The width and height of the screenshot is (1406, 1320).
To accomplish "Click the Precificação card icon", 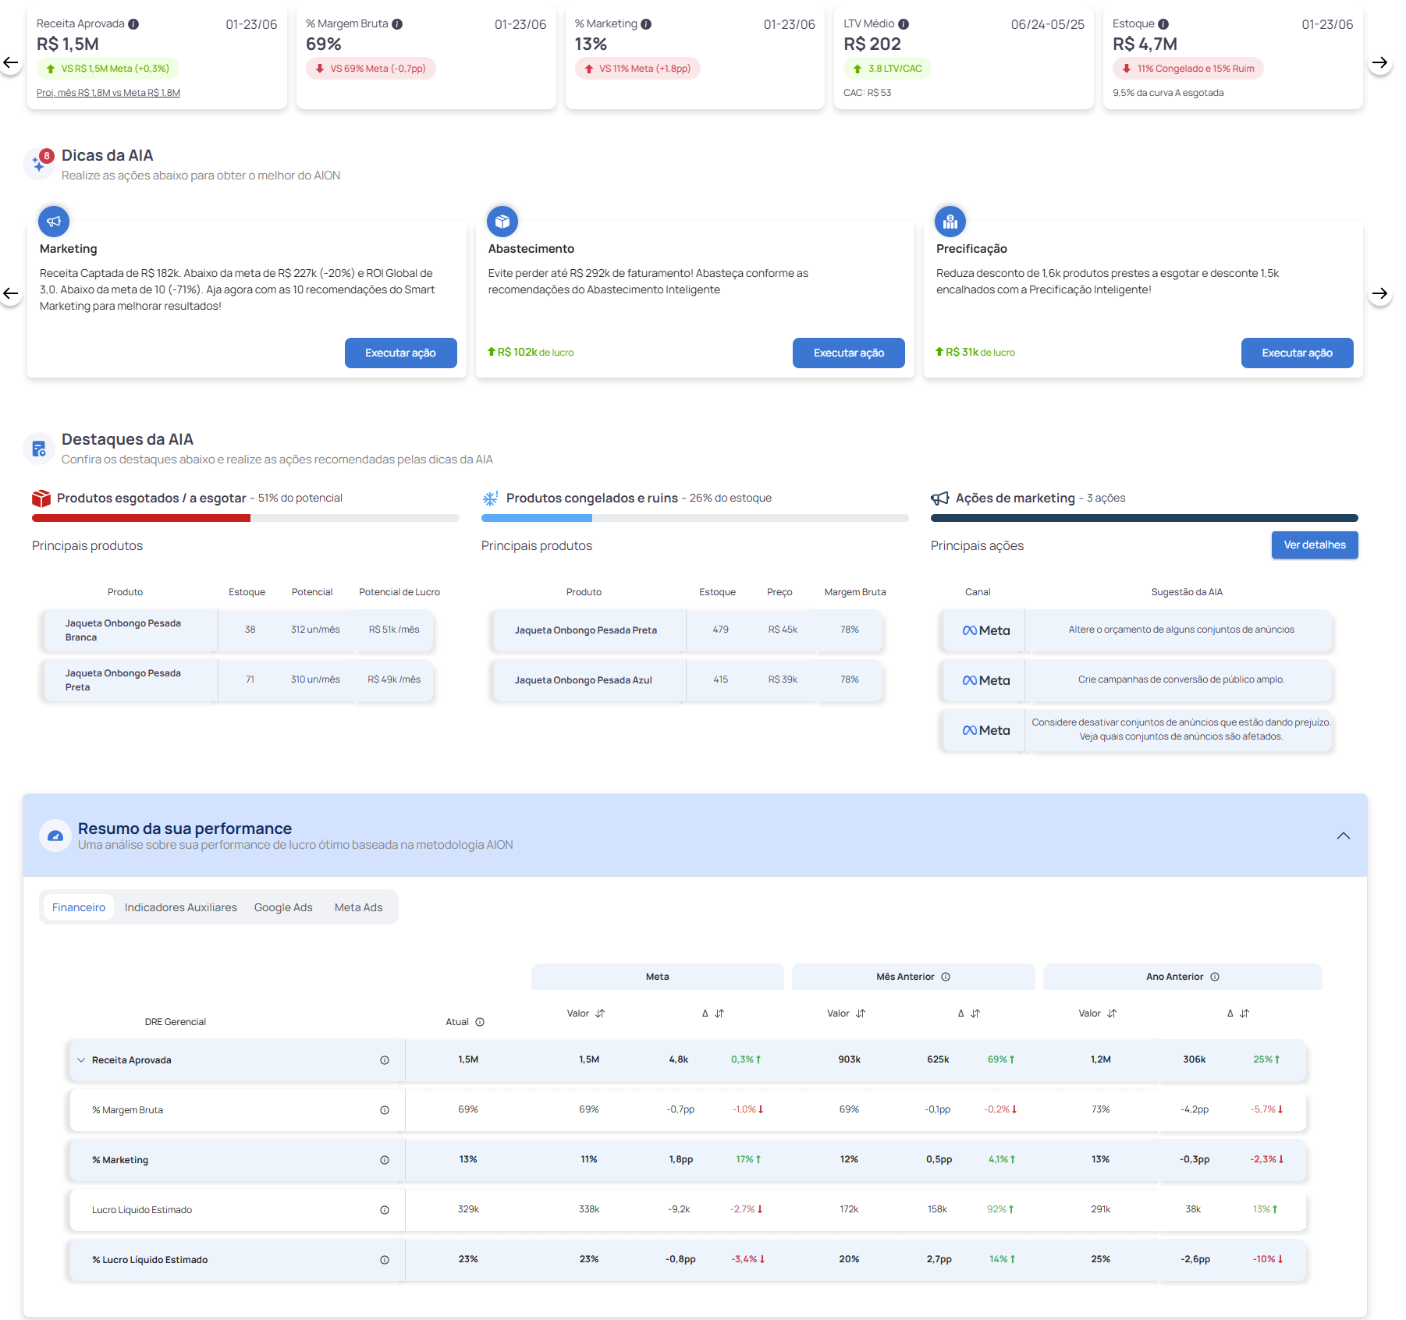I will click(x=950, y=221).
